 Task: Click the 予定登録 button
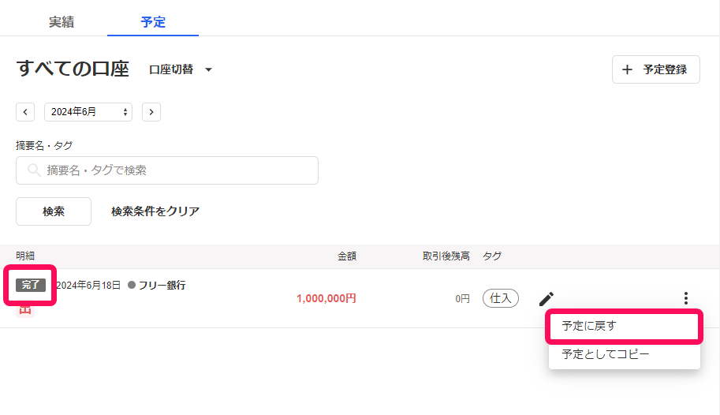pyautogui.click(x=655, y=69)
